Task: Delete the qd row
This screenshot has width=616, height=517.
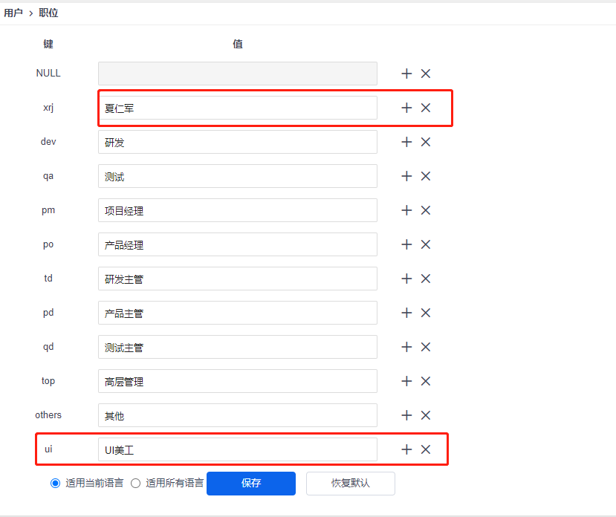Action: 426,347
